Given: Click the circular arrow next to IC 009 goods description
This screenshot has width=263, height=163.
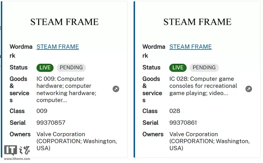Looking at the screenshot, I should (x=116, y=89).
